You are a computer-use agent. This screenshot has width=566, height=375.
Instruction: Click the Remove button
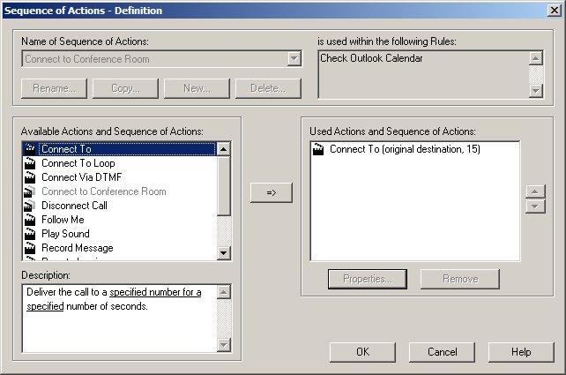pos(460,279)
